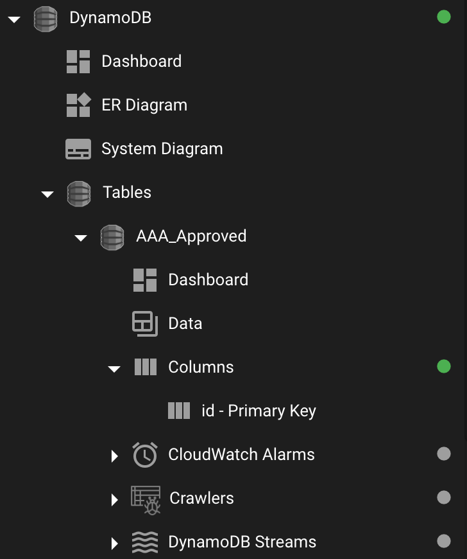
Task: Click the top-level Dashboard grid icon
Action: point(78,62)
